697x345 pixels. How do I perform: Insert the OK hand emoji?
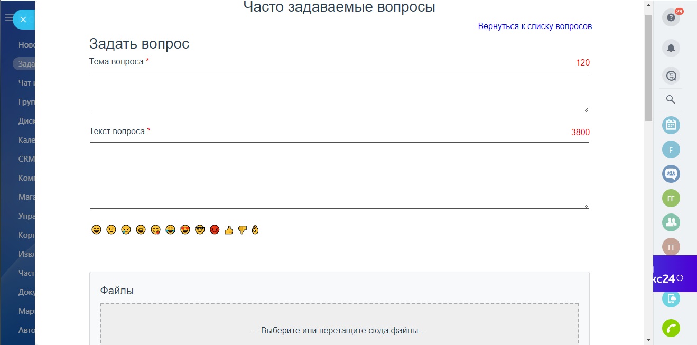(256, 230)
